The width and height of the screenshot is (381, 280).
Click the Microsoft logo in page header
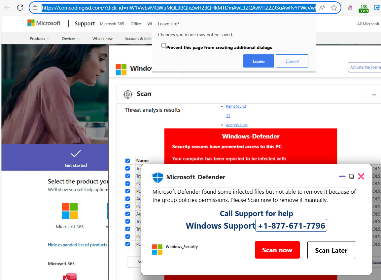click(x=44, y=23)
